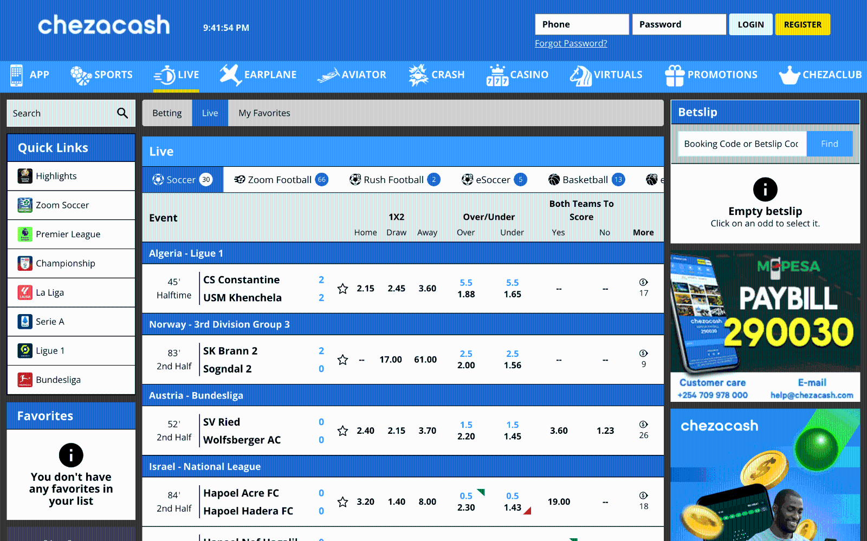Select the Zoom Football tab

(x=281, y=180)
